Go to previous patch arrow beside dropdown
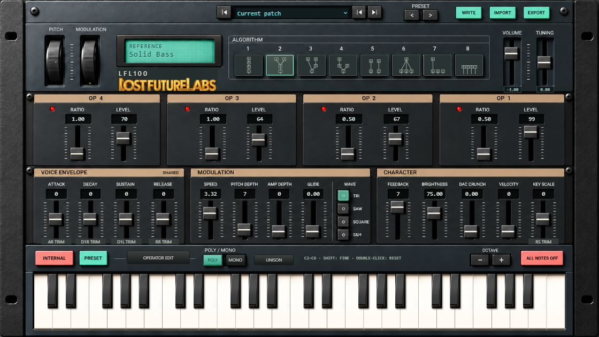Screen dimensions: 599x337 click(359, 13)
